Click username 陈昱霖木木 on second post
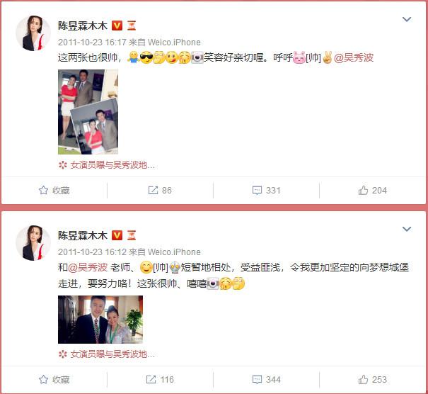The width and height of the screenshot is (428, 394). pyautogui.click(x=83, y=235)
